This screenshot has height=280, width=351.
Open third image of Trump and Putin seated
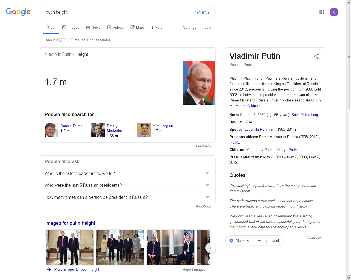(171, 247)
